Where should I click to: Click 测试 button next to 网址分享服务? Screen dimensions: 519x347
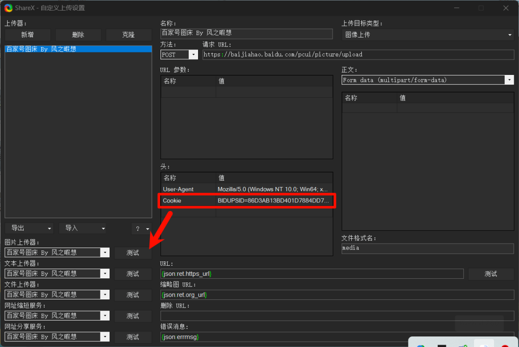pos(133,337)
